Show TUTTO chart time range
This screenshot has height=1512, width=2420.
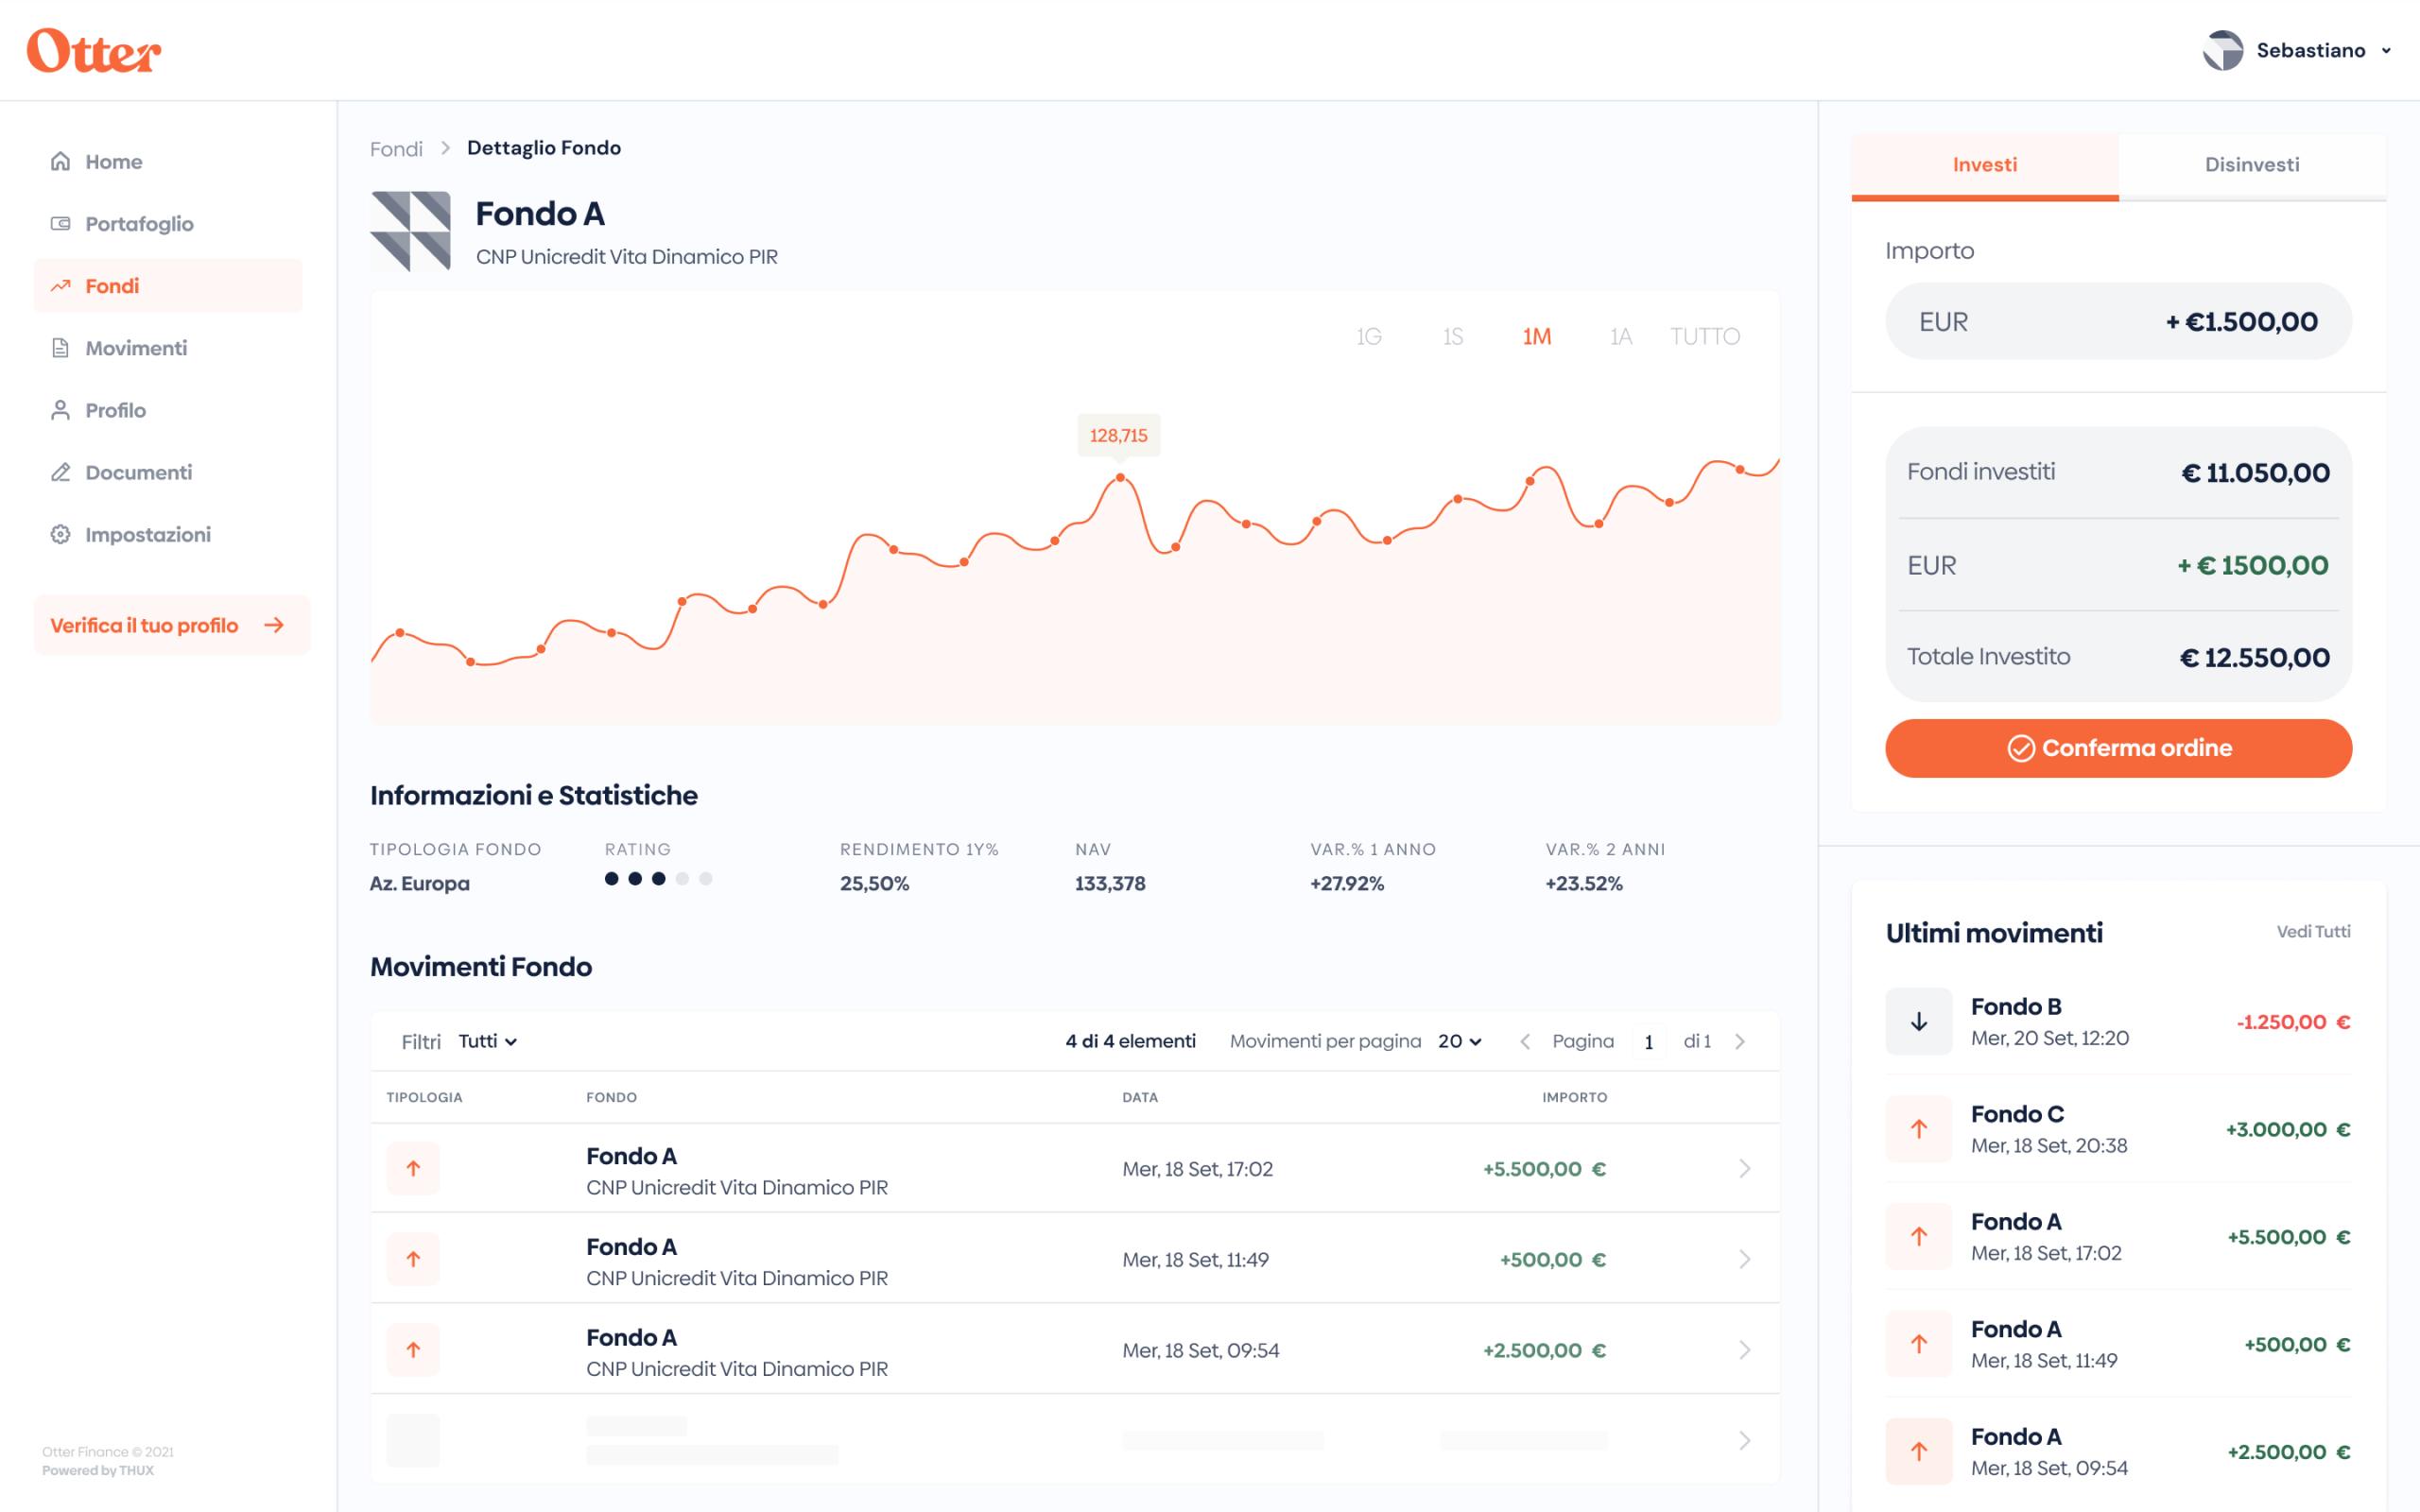[x=1704, y=337]
